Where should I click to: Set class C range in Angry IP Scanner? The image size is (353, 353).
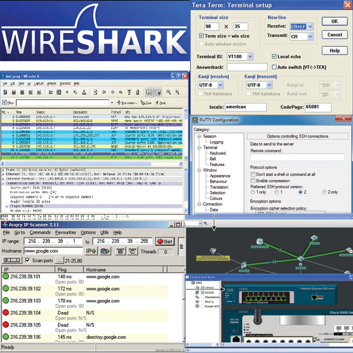pyautogui.click(x=132, y=251)
